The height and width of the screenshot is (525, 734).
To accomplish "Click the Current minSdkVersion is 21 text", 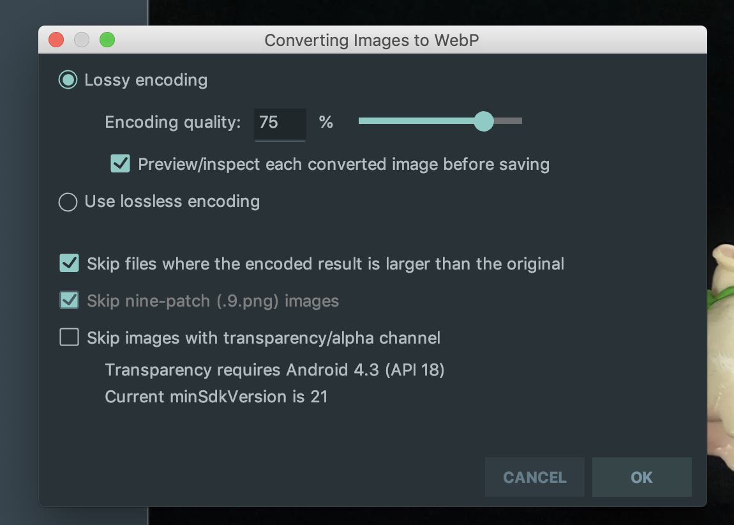I will click(x=216, y=397).
